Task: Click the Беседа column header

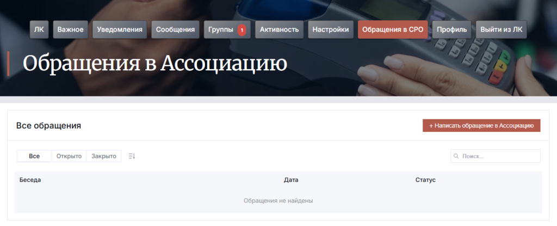Action: (30, 180)
